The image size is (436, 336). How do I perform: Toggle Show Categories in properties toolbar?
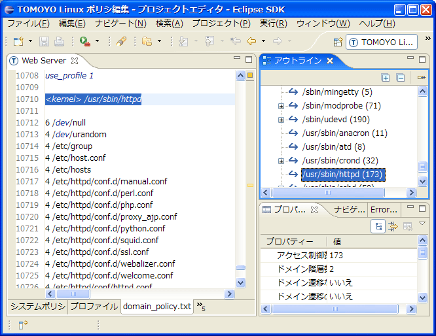click(378, 226)
